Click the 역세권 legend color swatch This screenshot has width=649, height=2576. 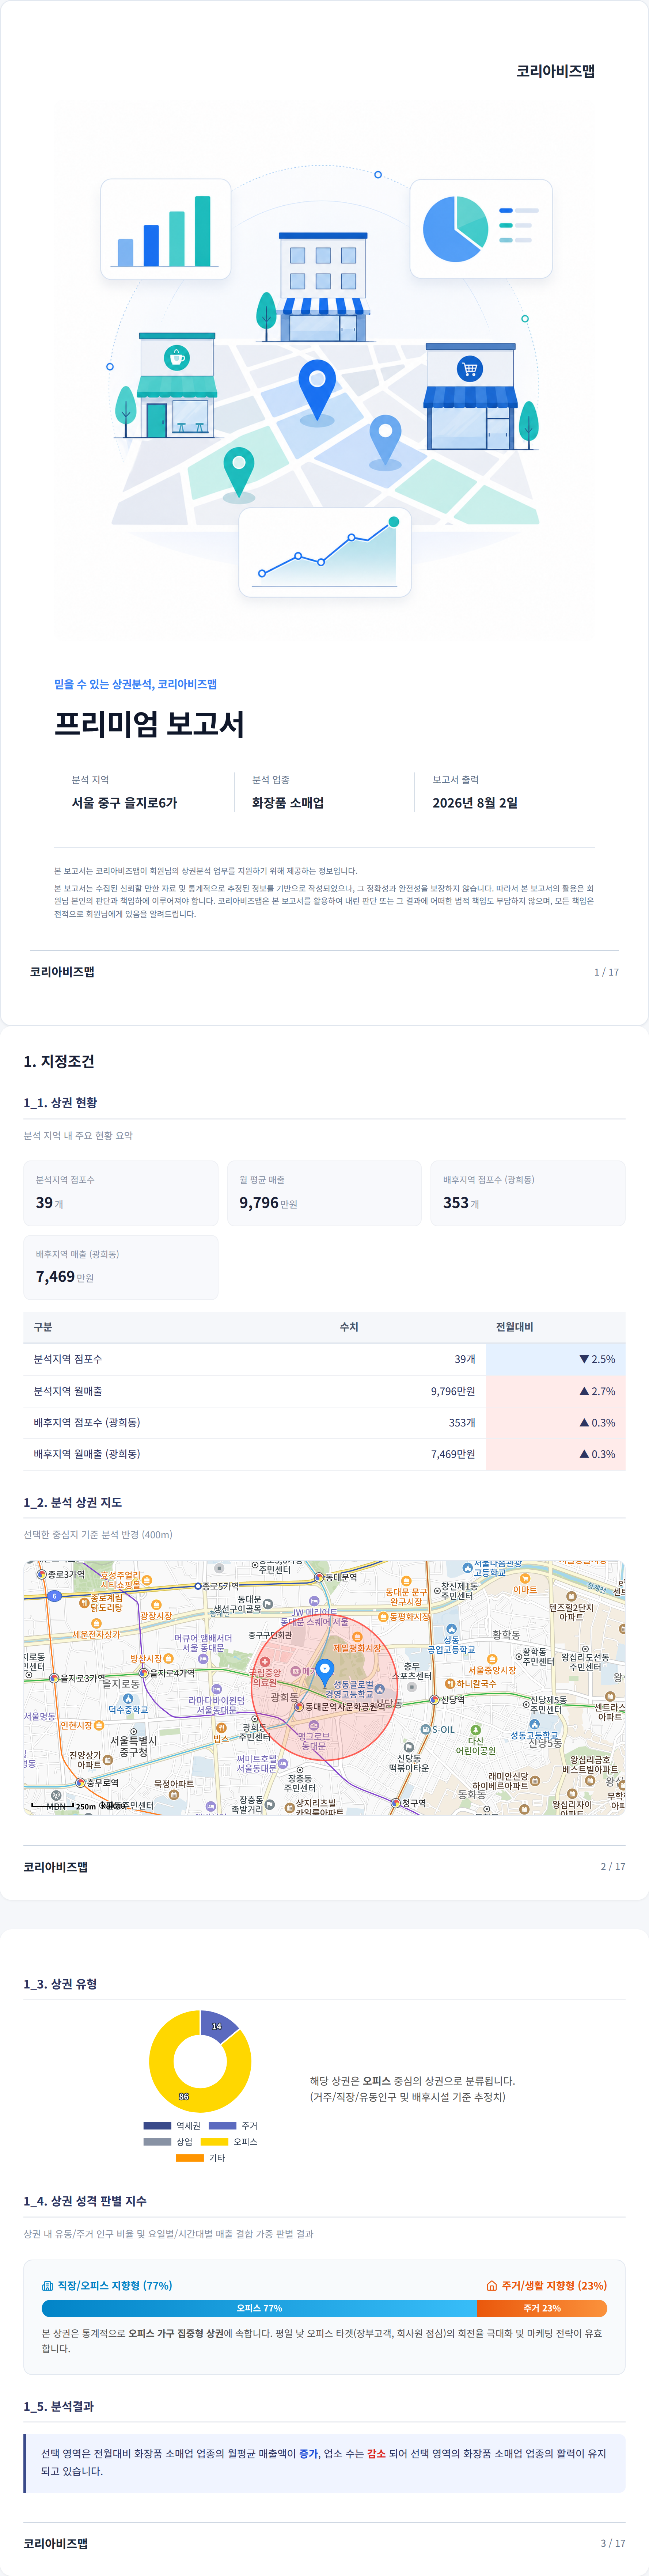[157, 2126]
